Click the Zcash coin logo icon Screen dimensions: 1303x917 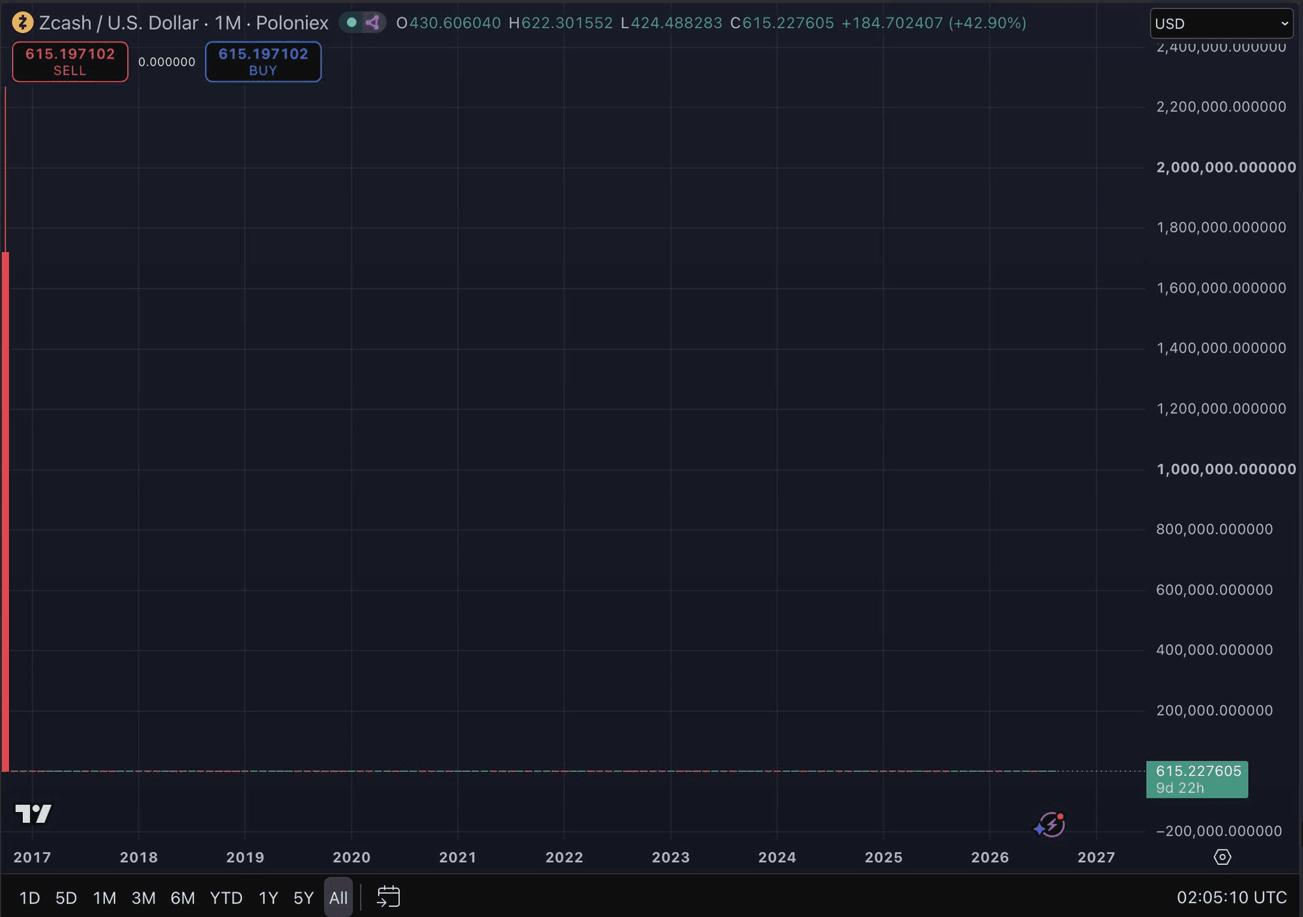pos(23,23)
